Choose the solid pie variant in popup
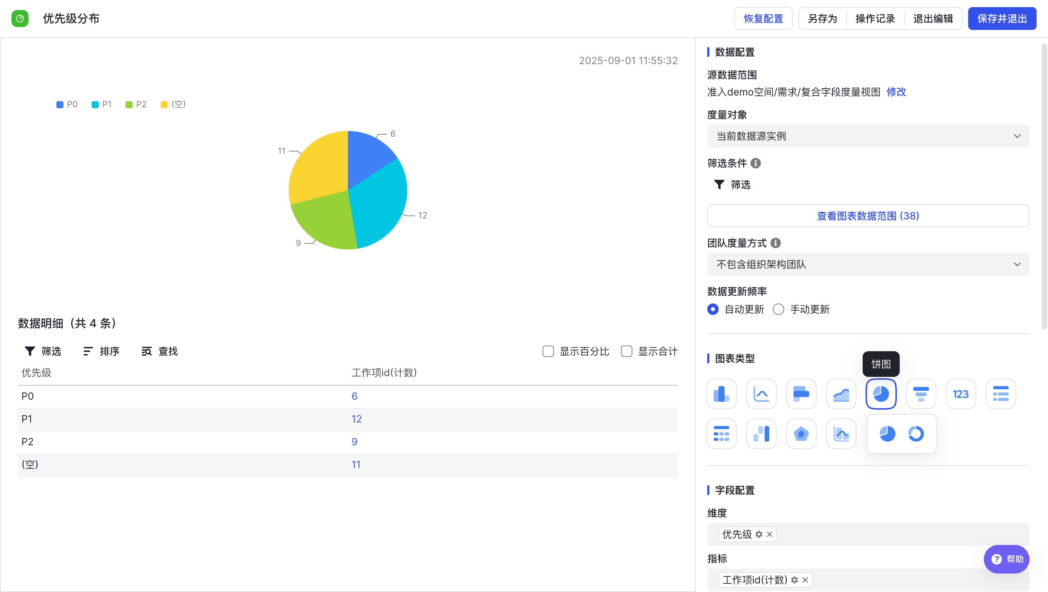 (x=887, y=433)
